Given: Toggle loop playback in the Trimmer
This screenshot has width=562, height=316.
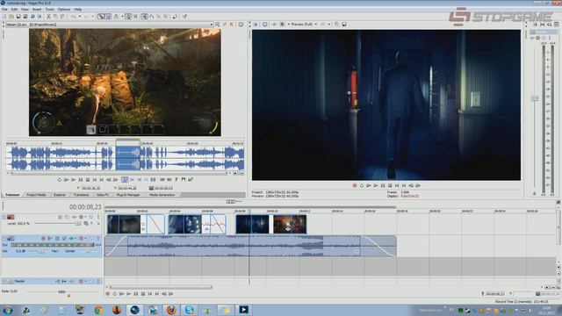Looking at the screenshot, I should [x=60, y=179].
